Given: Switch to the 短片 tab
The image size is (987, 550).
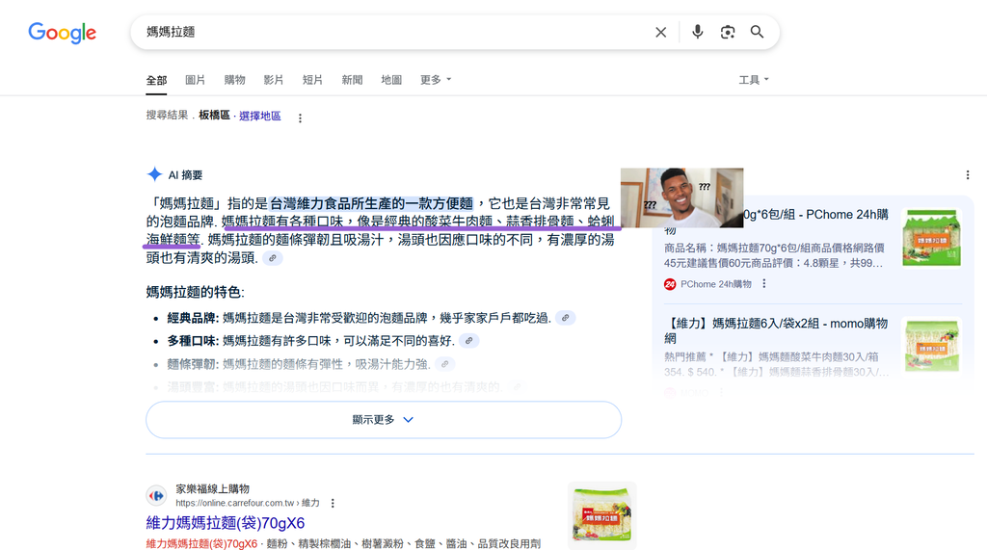Looking at the screenshot, I should pyautogui.click(x=312, y=80).
